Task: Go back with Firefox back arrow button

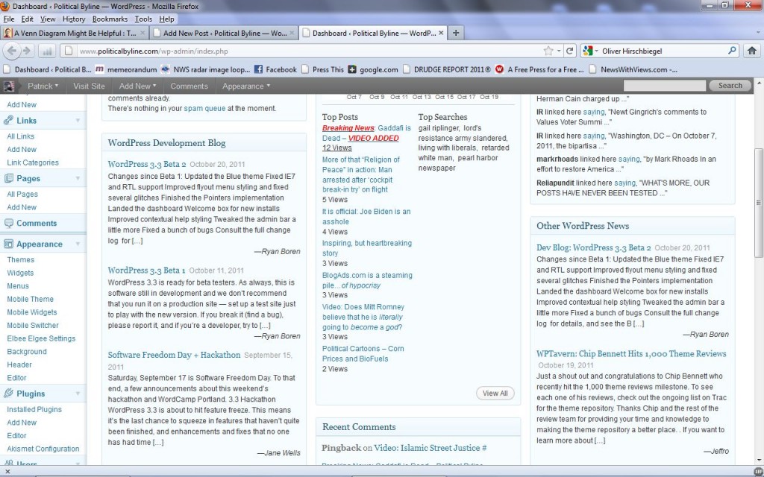Action: (12, 51)
